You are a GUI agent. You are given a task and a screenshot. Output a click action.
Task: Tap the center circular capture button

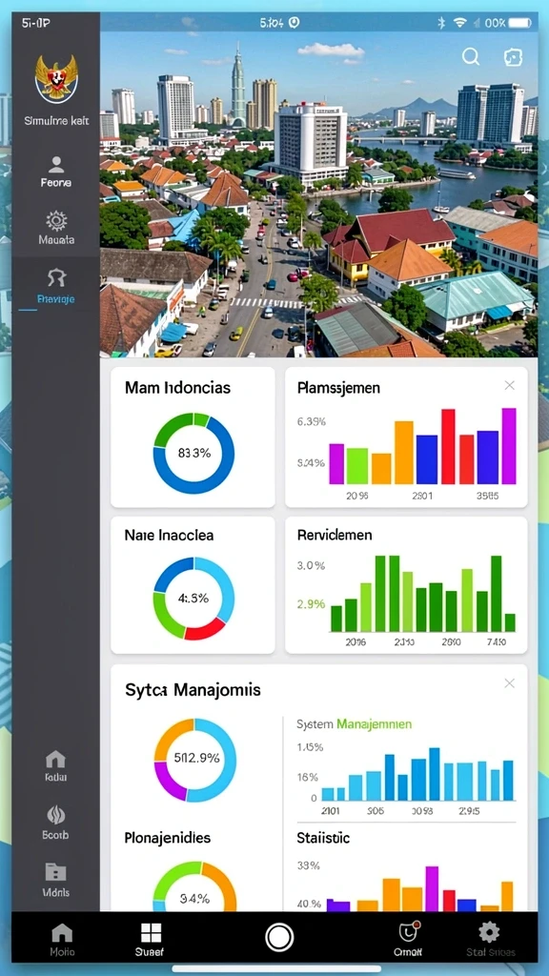(279, 937)
